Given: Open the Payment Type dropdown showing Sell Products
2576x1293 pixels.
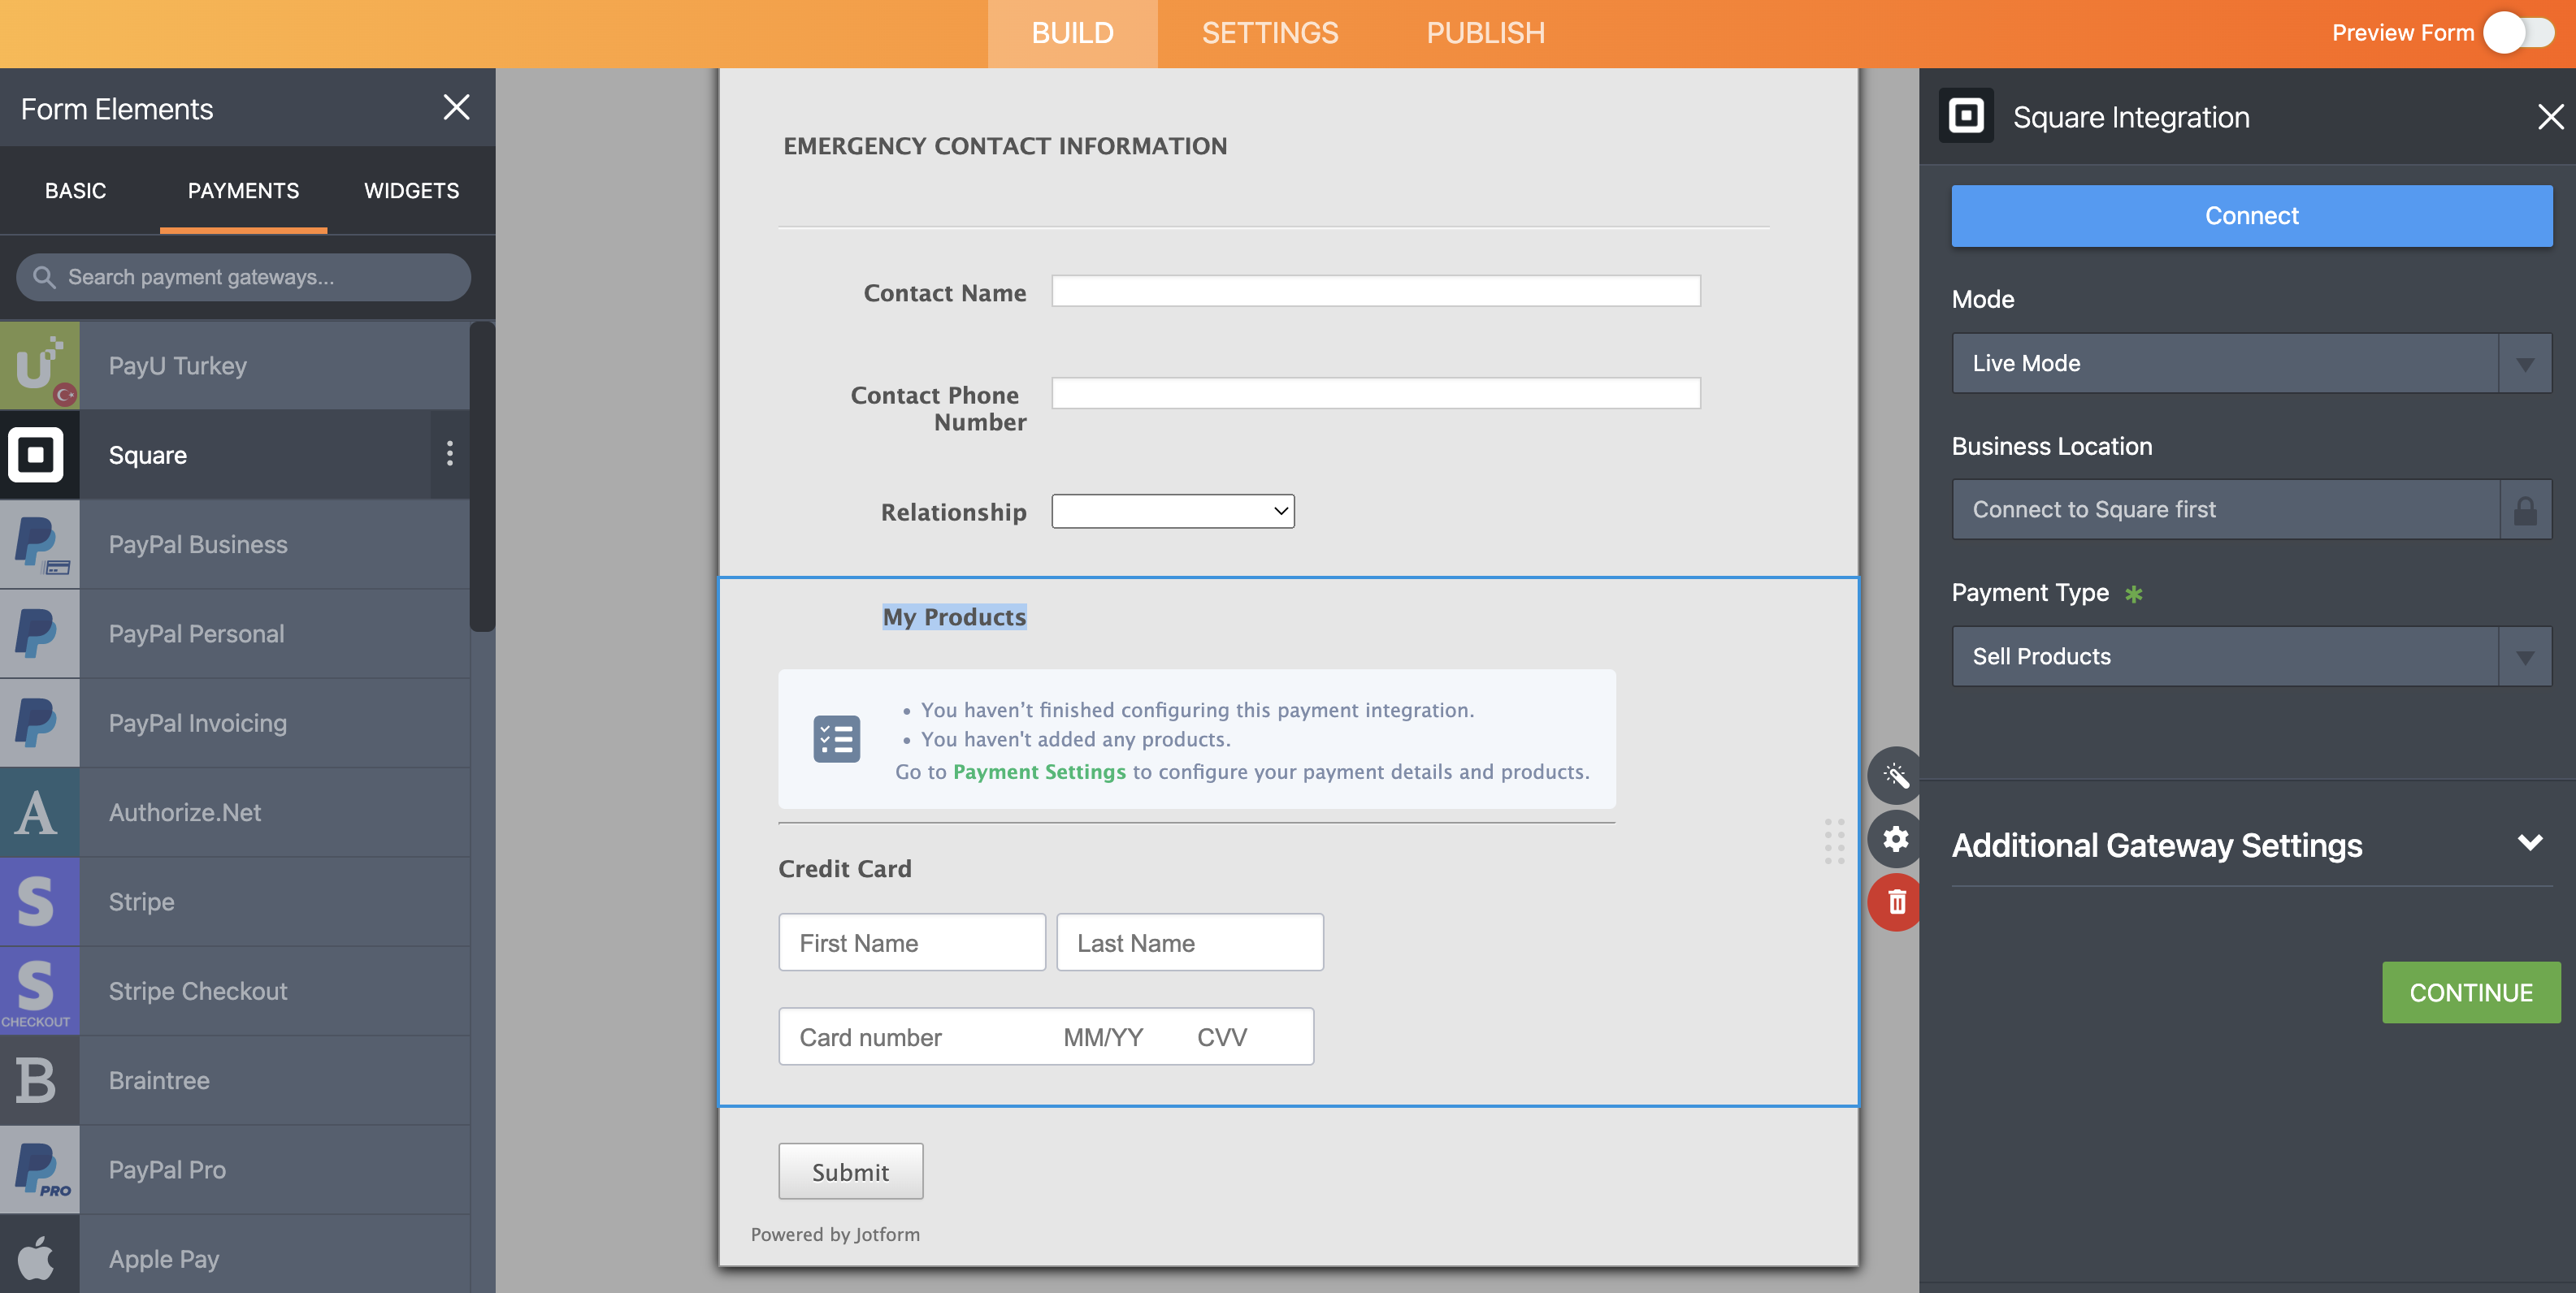Looking at the screenshot, I should [x=2250, y=656].
